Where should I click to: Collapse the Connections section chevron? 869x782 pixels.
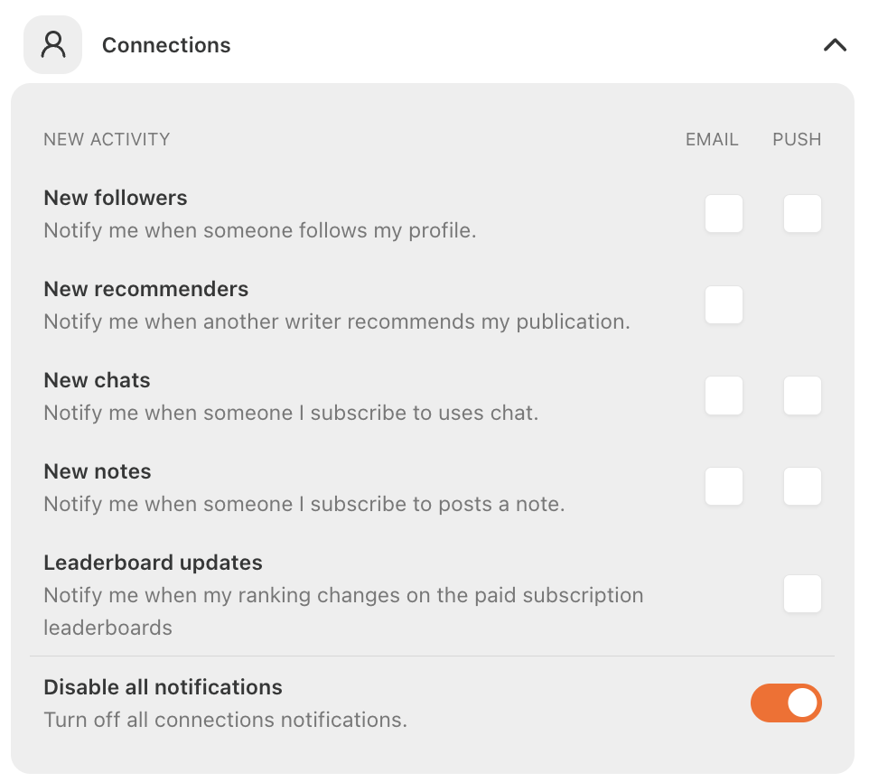click(x=835, y=45)
